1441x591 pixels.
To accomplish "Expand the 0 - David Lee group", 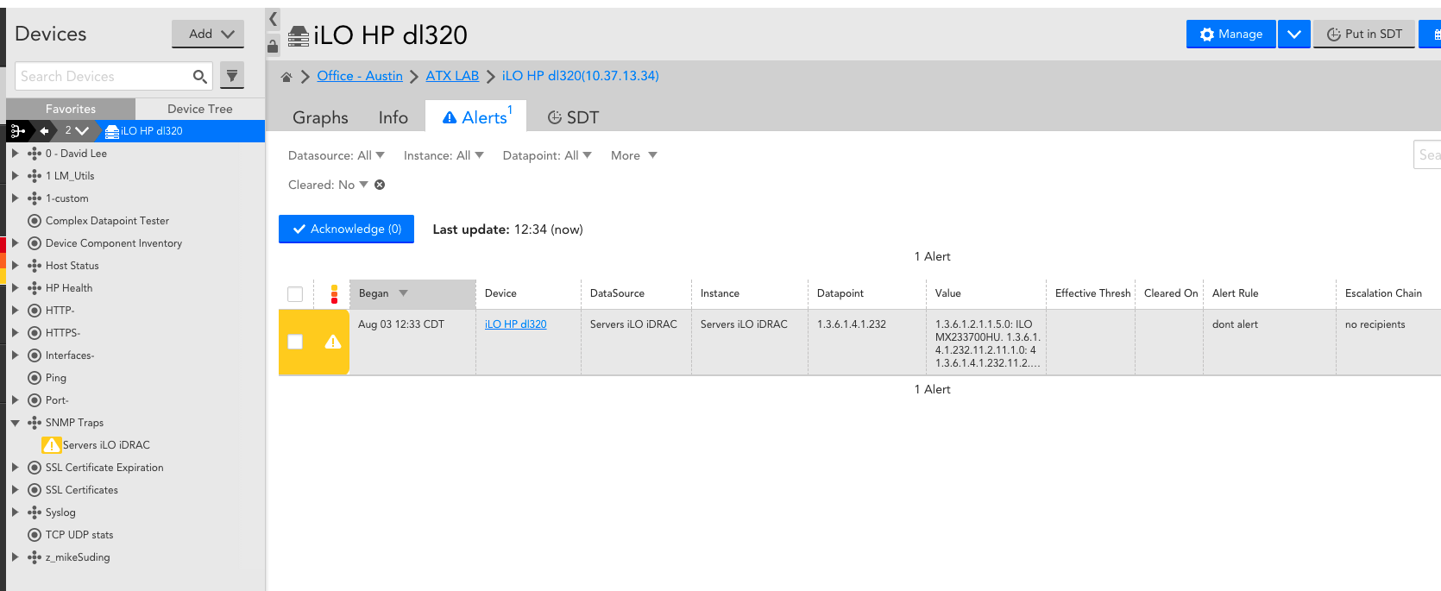I will pos(15,153).
